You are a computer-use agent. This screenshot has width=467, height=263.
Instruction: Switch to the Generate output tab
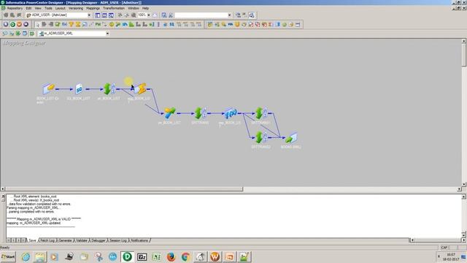coord(65,240)
